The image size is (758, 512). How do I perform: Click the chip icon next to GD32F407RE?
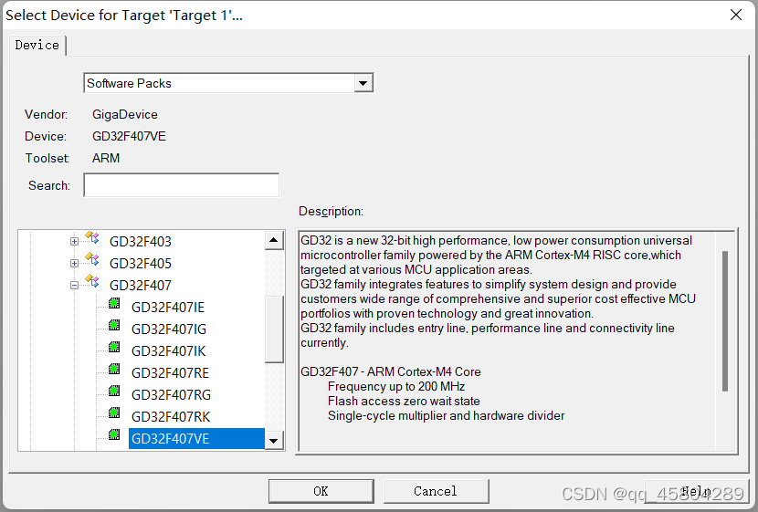pyautogui.click(x=114, y=369)
